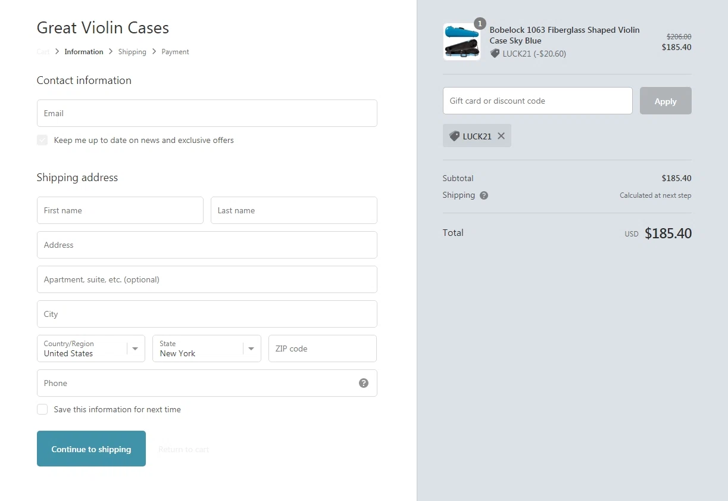Click the Calculated at next step text

point(655,195)
